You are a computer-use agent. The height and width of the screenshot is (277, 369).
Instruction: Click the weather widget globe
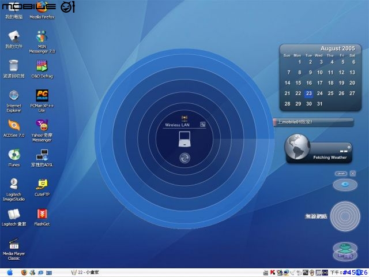(298, 146)
